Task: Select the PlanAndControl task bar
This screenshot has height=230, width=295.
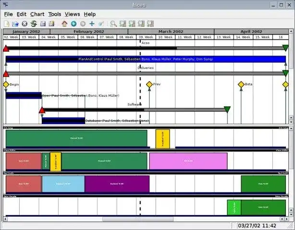Action: (x=146, y=59)
